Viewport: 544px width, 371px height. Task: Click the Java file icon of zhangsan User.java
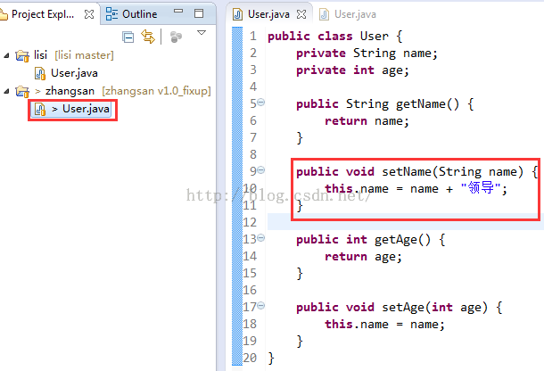point(40,110)
